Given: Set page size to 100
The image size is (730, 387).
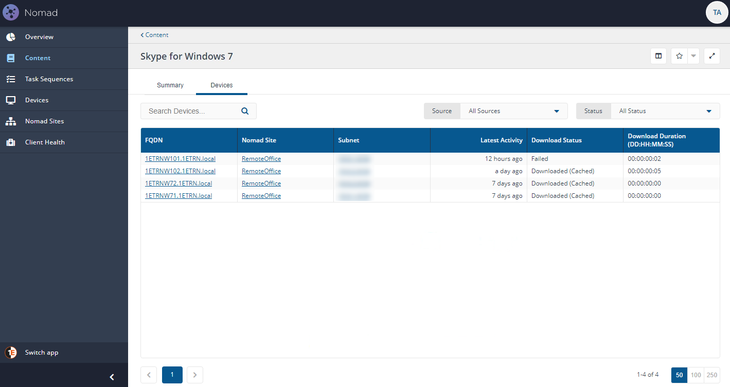Looking at the screenshot, I should (x=696, y=375).
